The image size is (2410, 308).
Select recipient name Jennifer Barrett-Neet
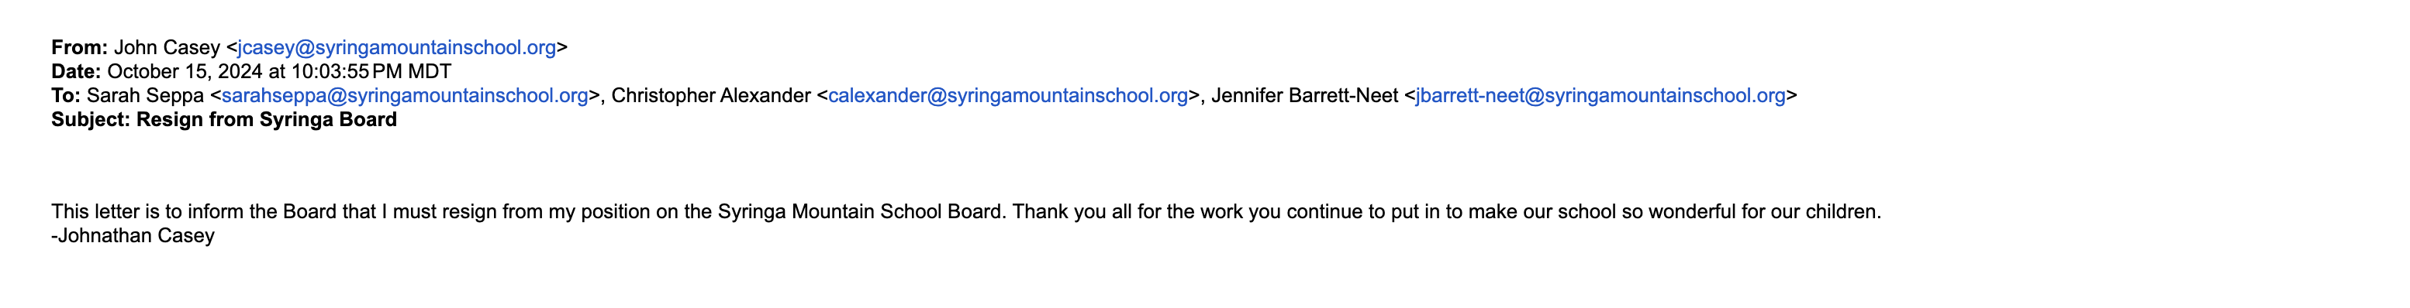point(1304,96)
